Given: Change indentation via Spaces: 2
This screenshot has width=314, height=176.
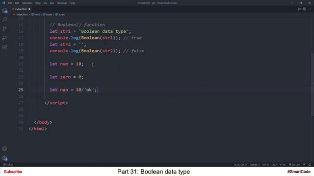Looking at the screenshot, I should (x=255, y=165).
